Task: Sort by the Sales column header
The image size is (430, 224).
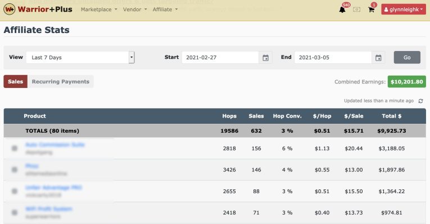Action: [x=256, y=116]
